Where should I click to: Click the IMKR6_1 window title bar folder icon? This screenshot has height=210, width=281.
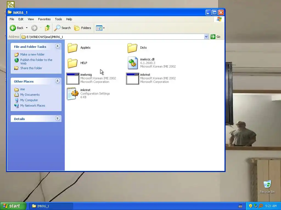point(10,12)
